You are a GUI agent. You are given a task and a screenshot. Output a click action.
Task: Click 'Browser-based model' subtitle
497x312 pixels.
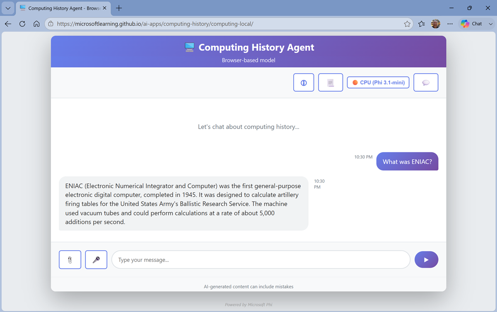[x=248, y=60]
